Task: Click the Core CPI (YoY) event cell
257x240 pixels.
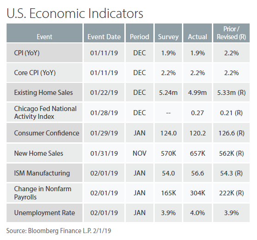Action: tap(44, 73)
